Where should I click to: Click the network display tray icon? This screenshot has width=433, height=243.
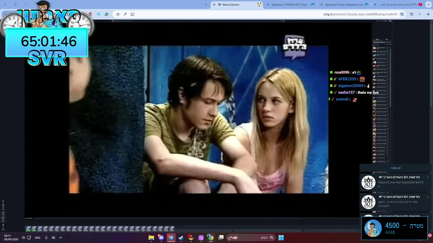29,238
